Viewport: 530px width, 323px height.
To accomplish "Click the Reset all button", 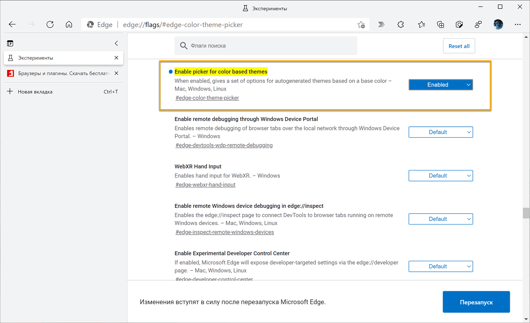I will pos(459,46).
